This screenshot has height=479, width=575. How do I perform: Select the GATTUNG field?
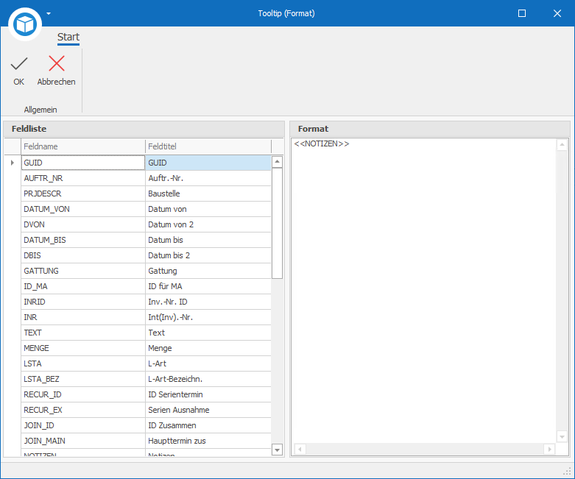83,271
